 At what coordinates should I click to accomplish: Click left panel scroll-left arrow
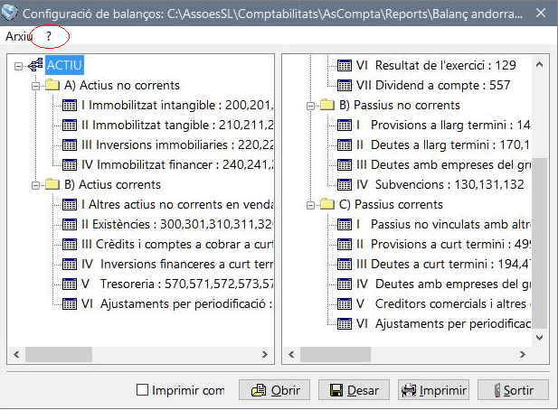click(16, 354)
